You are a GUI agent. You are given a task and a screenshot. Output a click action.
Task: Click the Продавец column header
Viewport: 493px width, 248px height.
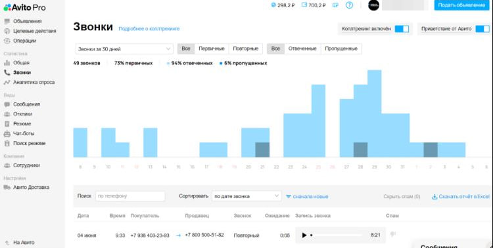tap(197, 216)
